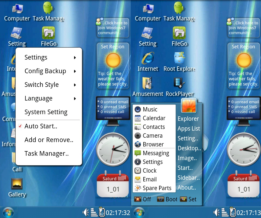Image resolution: width=261 pixels, height=218 pixels.
Task: Click Windows7 community link, right screen
Action: point(244,28)
